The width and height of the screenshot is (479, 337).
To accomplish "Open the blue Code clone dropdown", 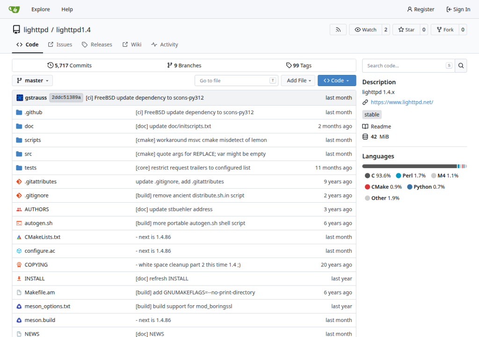I will pos(337,81).
